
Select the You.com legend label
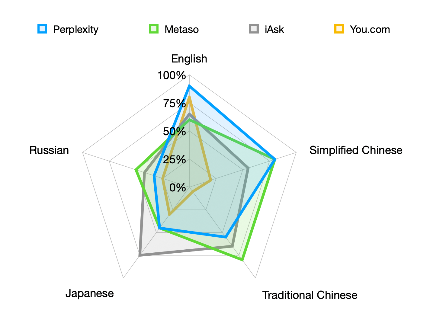pyautogui.click(x=370, y=30)
